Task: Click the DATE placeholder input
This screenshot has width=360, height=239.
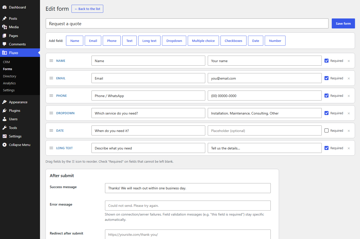Action: [264, 130]
